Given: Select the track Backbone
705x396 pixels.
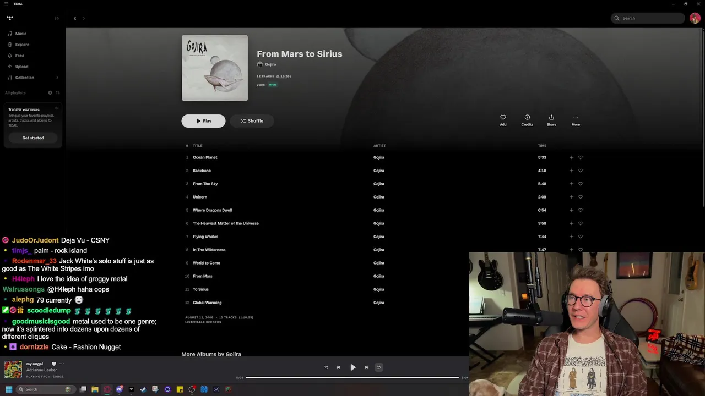Looking at the screenshot, I should (x=202, y=170).
